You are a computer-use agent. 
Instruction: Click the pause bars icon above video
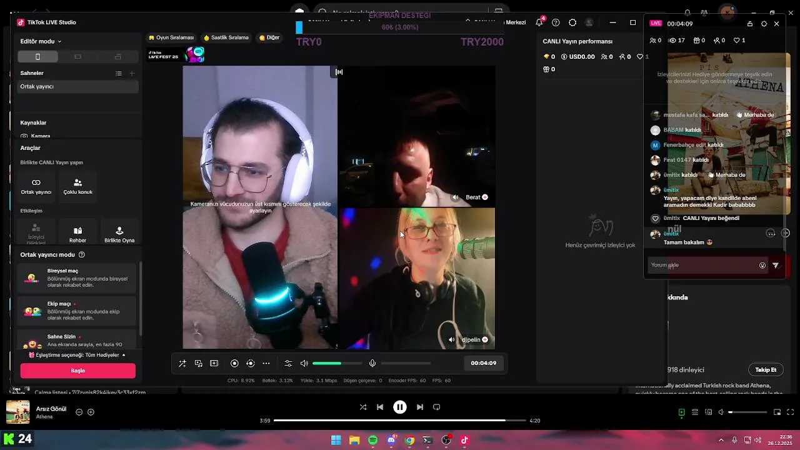[x=339, y=72]
